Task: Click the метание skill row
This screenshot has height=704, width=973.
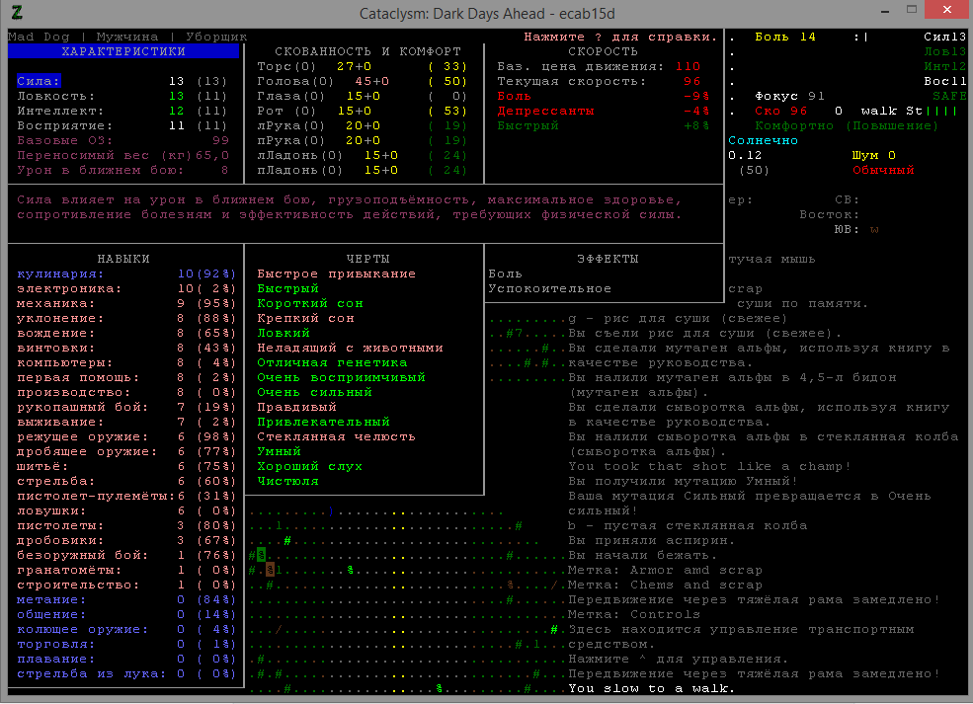Action: pyautogui.click(x=126, y=599)
